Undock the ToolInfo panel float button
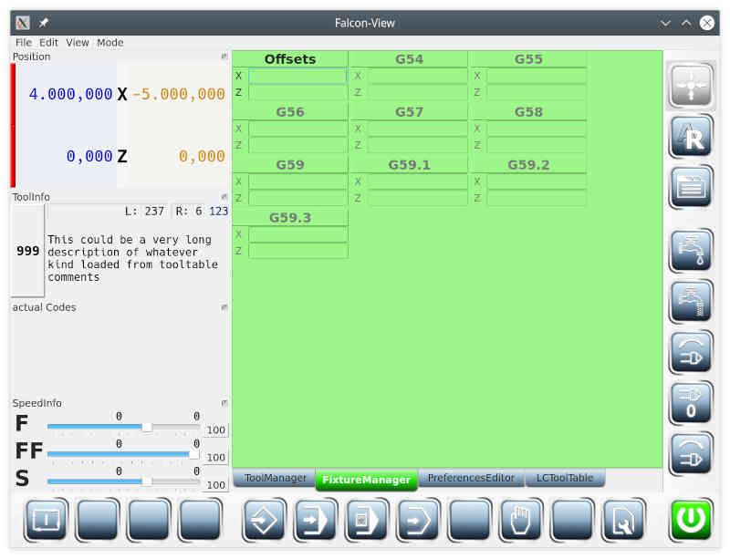 [x=224, y=197]
